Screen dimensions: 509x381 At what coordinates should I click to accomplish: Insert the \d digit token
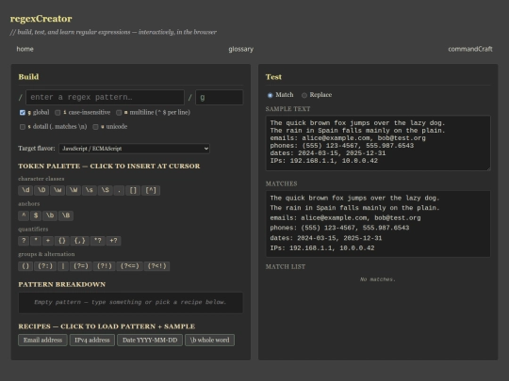(x=25, y=190)
